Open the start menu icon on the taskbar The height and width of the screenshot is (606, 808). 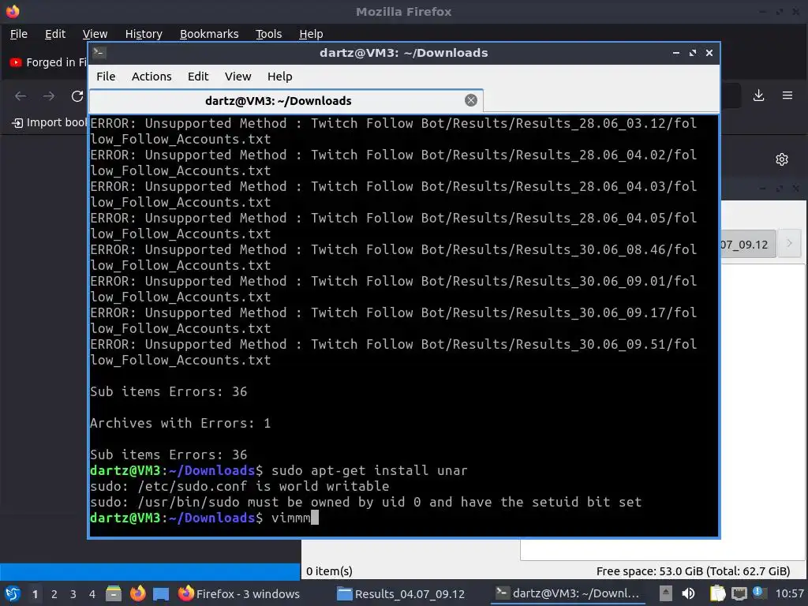point(13,593)
